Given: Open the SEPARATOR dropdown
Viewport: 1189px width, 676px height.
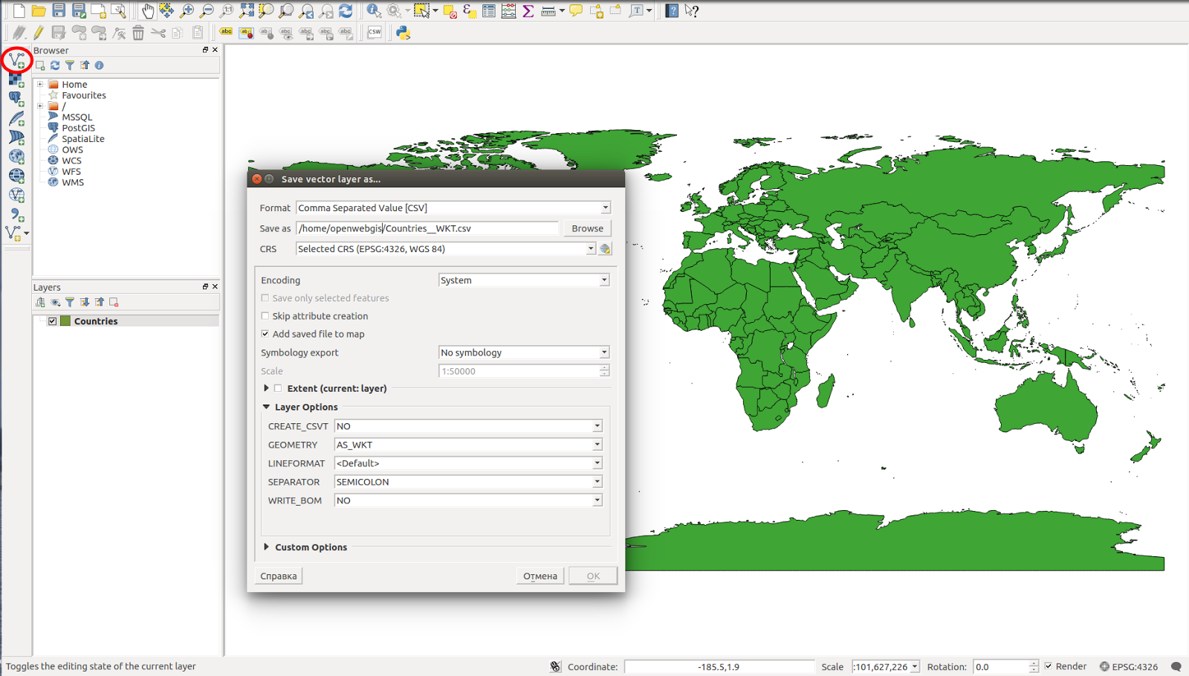Looking at the screenshot, I should (x=467, y=482).
